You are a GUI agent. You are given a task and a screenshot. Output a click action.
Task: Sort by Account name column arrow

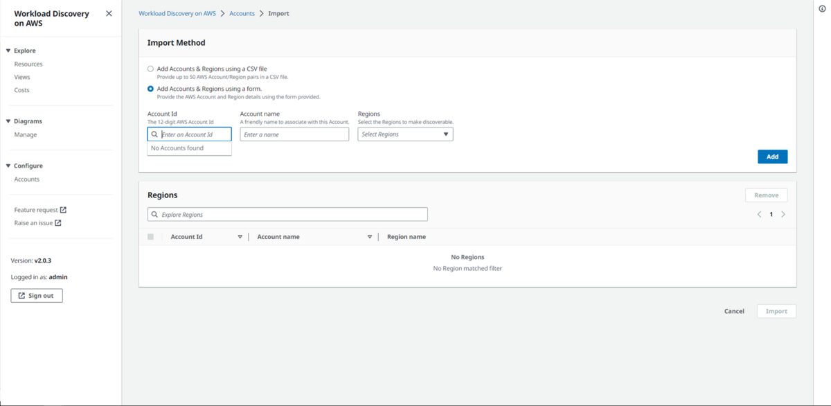pyautogui.click(x=370, y=237)
